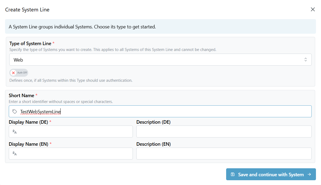Open the Type of System Line dropdown

coord(160,60)
